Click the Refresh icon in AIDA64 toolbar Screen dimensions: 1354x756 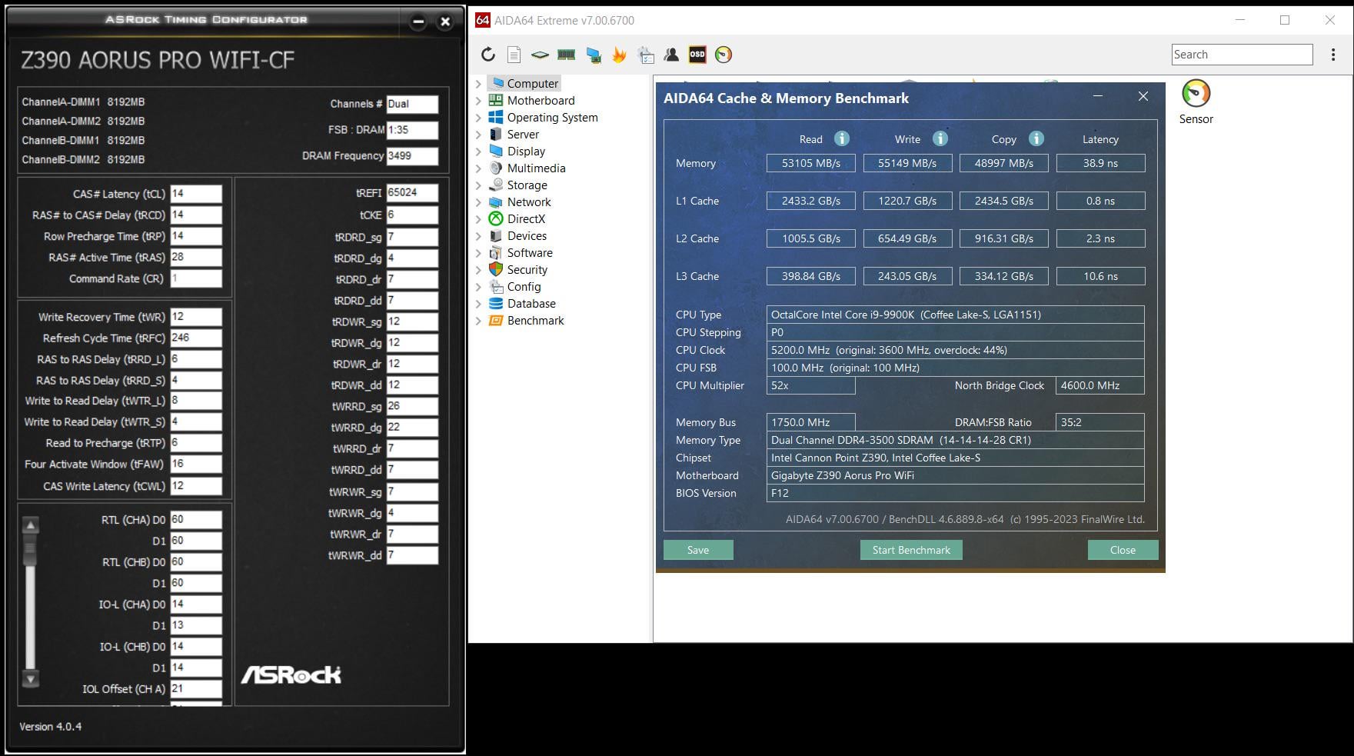coord(487,55)
